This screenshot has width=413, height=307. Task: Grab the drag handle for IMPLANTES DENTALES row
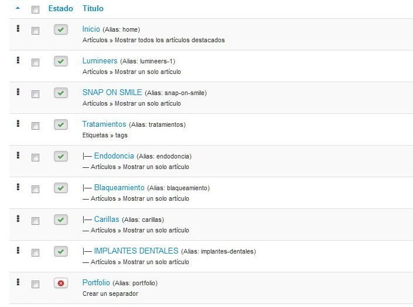point(18,250)
